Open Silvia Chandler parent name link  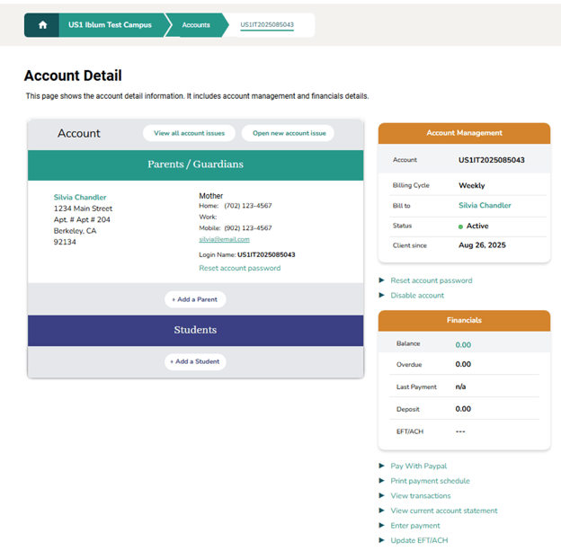pyautogui.click(x=80, y=198)
